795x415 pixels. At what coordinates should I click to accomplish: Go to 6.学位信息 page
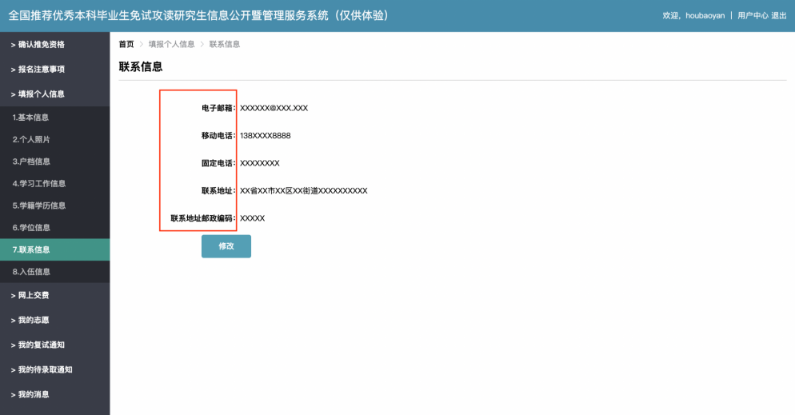(54, 228)
